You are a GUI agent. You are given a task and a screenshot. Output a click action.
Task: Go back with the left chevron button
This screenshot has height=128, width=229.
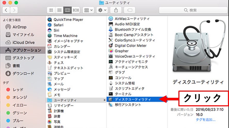pos(6,10)
